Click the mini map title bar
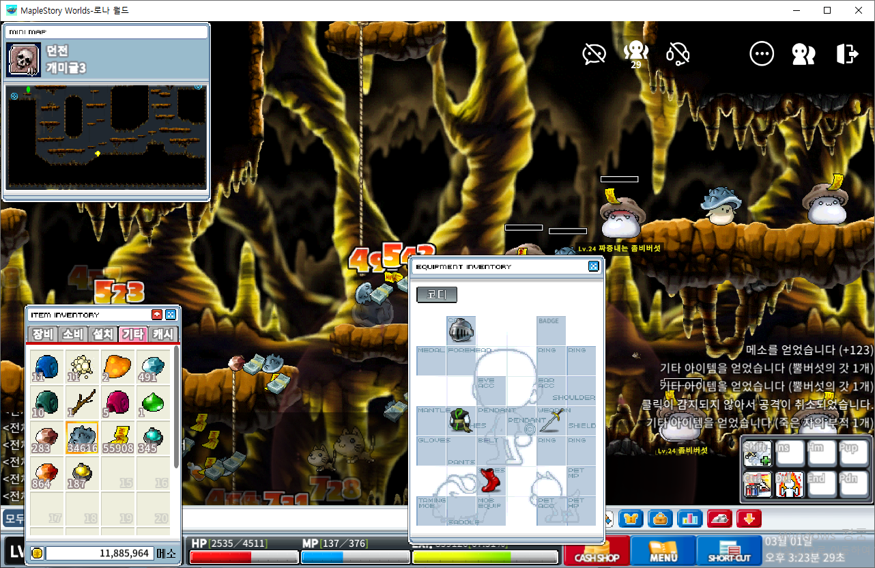 pos(106,32)
